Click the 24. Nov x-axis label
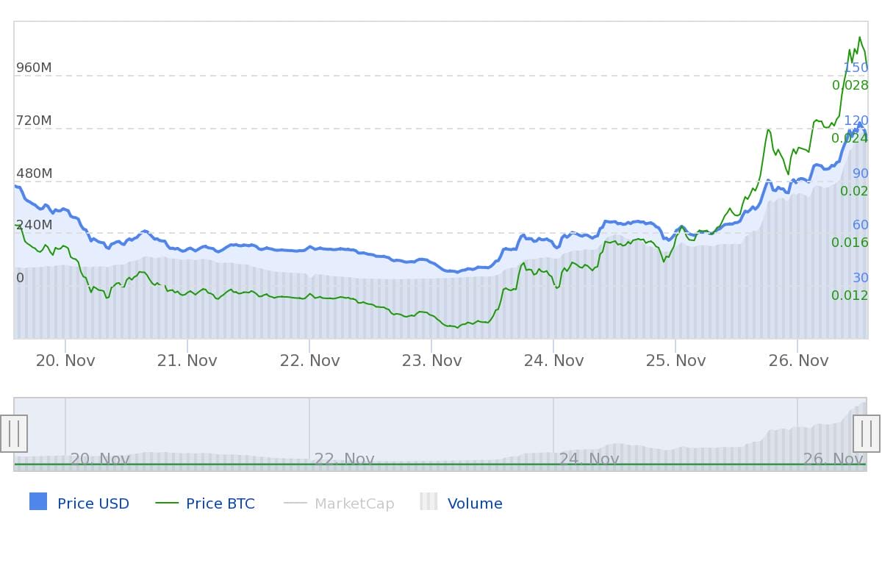The width and height of the screenshot is (882, 588). pyautogui.click(x=553, y=361)
